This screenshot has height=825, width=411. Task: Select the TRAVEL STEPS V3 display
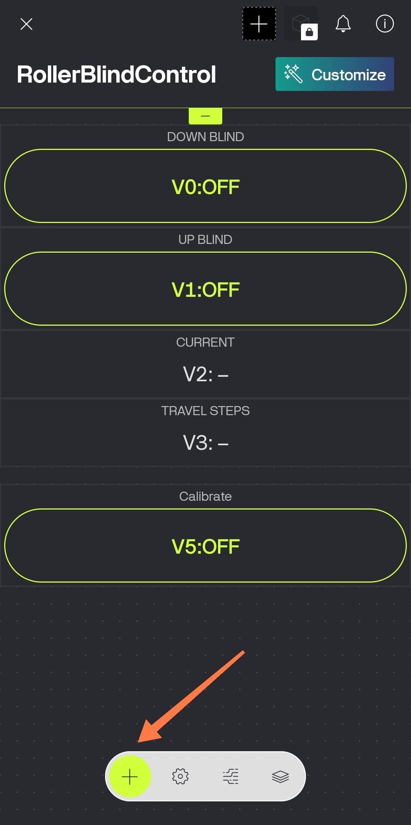tap(205, 442)
